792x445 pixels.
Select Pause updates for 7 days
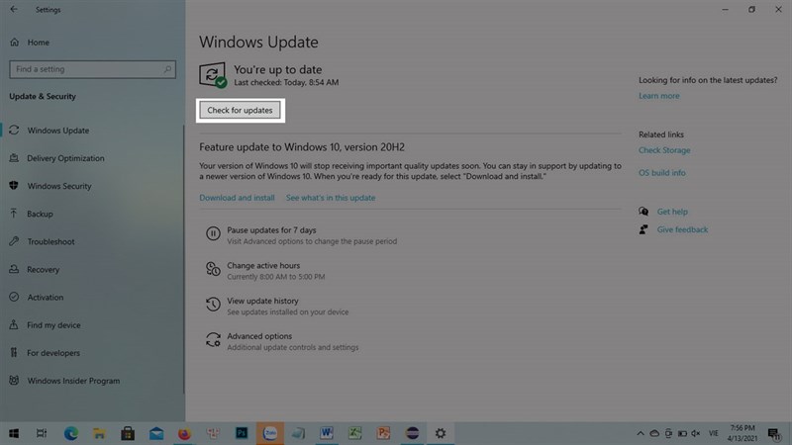271,230
